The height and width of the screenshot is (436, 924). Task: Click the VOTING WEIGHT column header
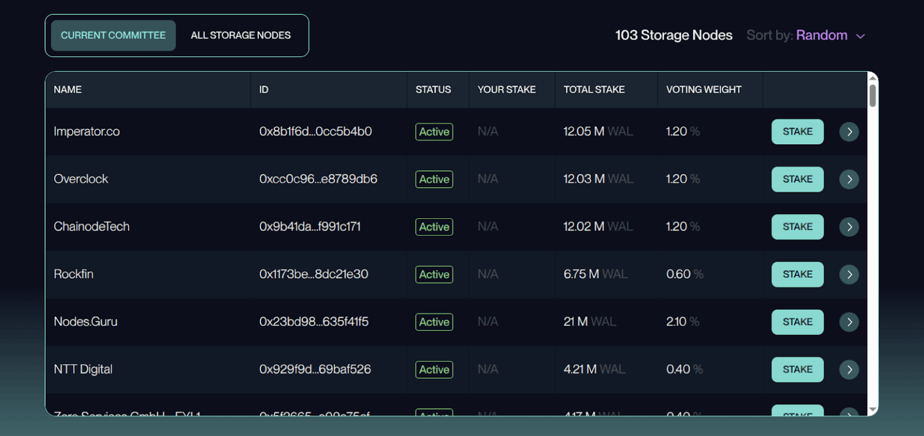[704, 90]
